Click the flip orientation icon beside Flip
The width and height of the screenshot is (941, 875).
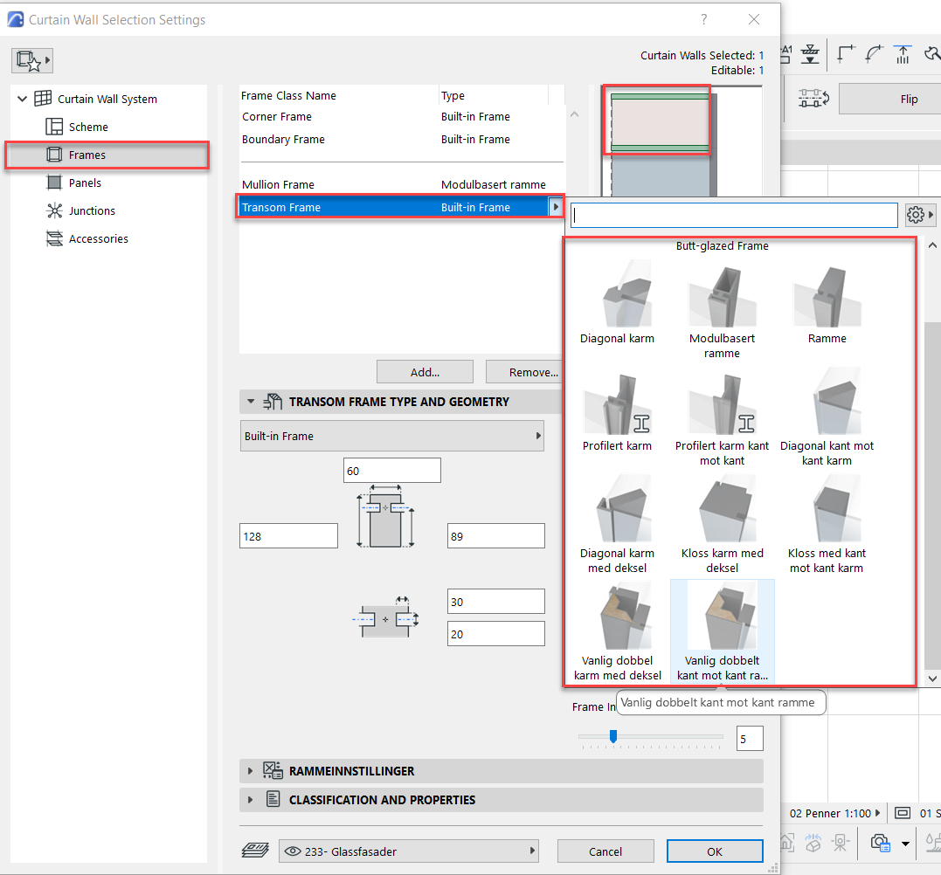click(813, 99)
